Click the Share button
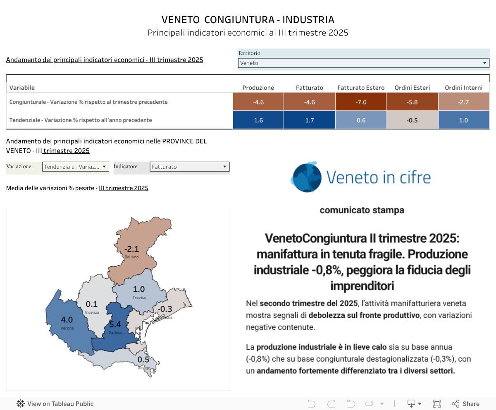The image size is (496, 410). 465,404
